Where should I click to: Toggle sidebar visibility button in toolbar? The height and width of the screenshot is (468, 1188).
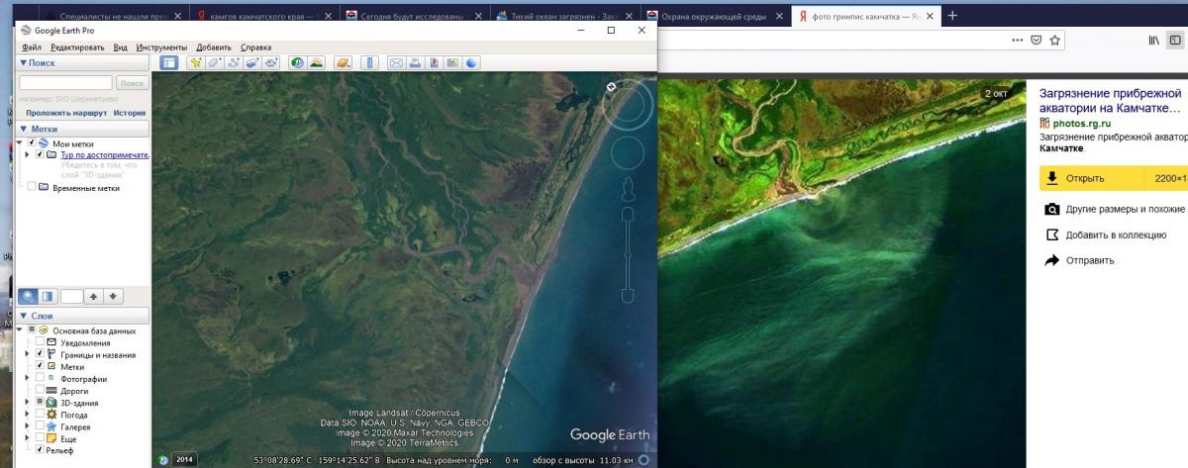pyautogui.click(x=168, y=62)
